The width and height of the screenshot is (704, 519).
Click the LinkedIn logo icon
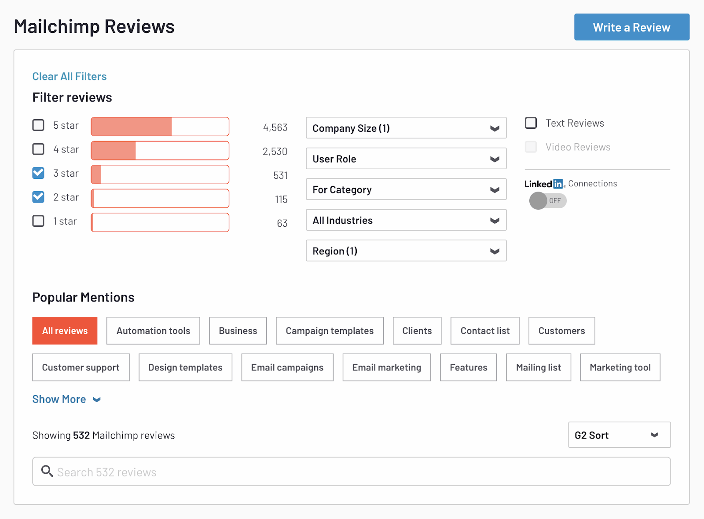[557, 184]
